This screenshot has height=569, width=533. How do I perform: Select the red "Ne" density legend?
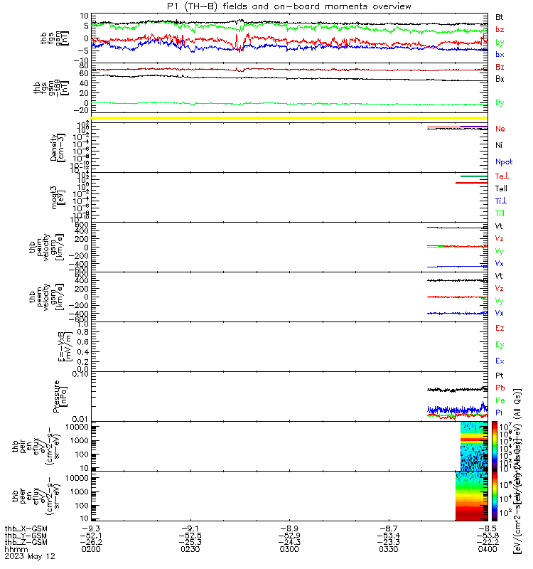tap(500, 129)
